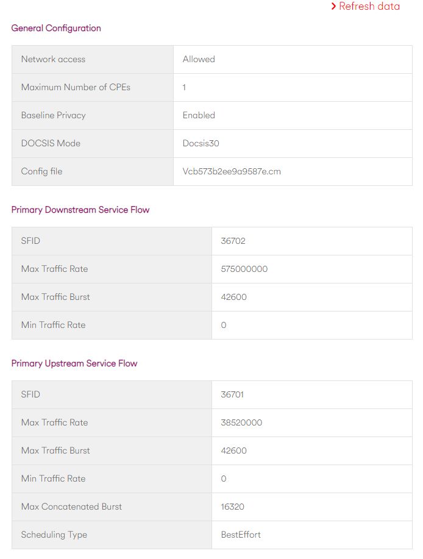The width and height of the screenshot is (423, 559).
Task: Click the Scheduling Type row label
Action: point(54,535)
